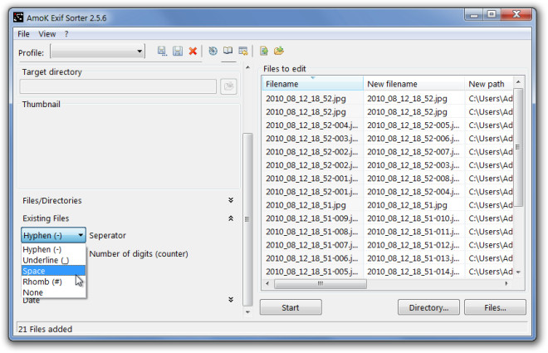Click new filename 2010_08_12_18_51-012.j...
This screenshot has height=353, width=548.
click(x=413, y=245)
